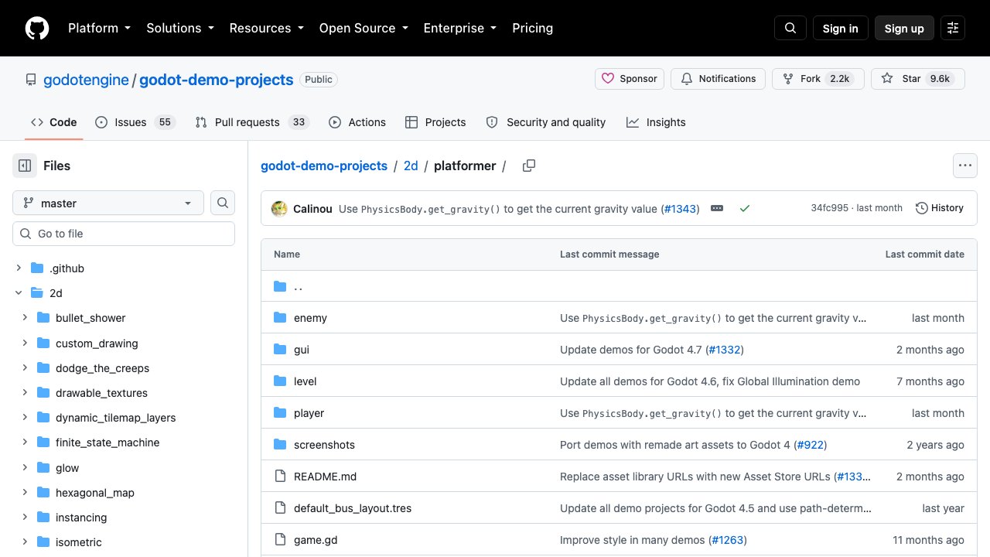Open the README.md file icon
This screenshot has height=557, width=990.
tap(280, 477)
